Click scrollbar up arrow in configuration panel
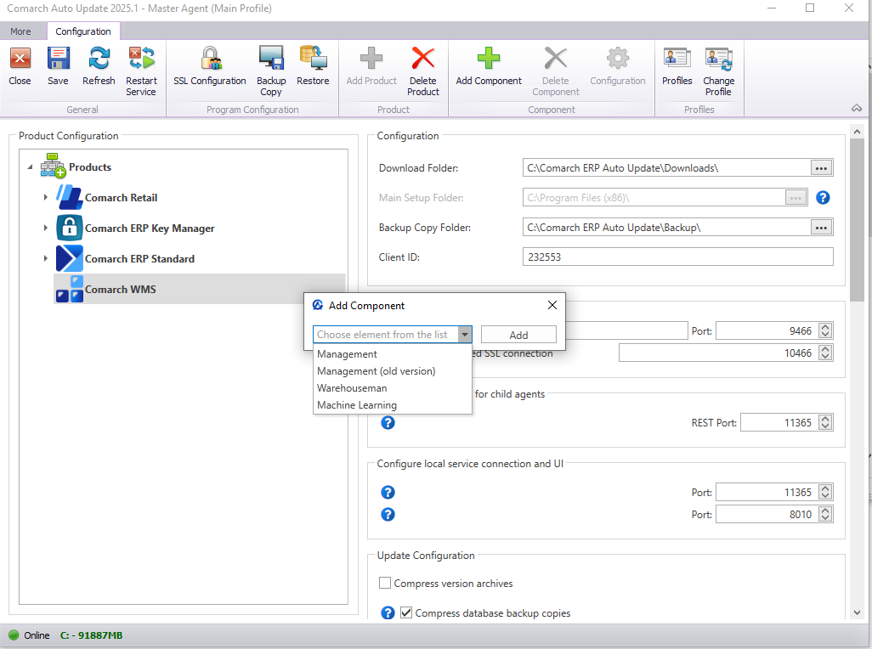 [857, 132]
